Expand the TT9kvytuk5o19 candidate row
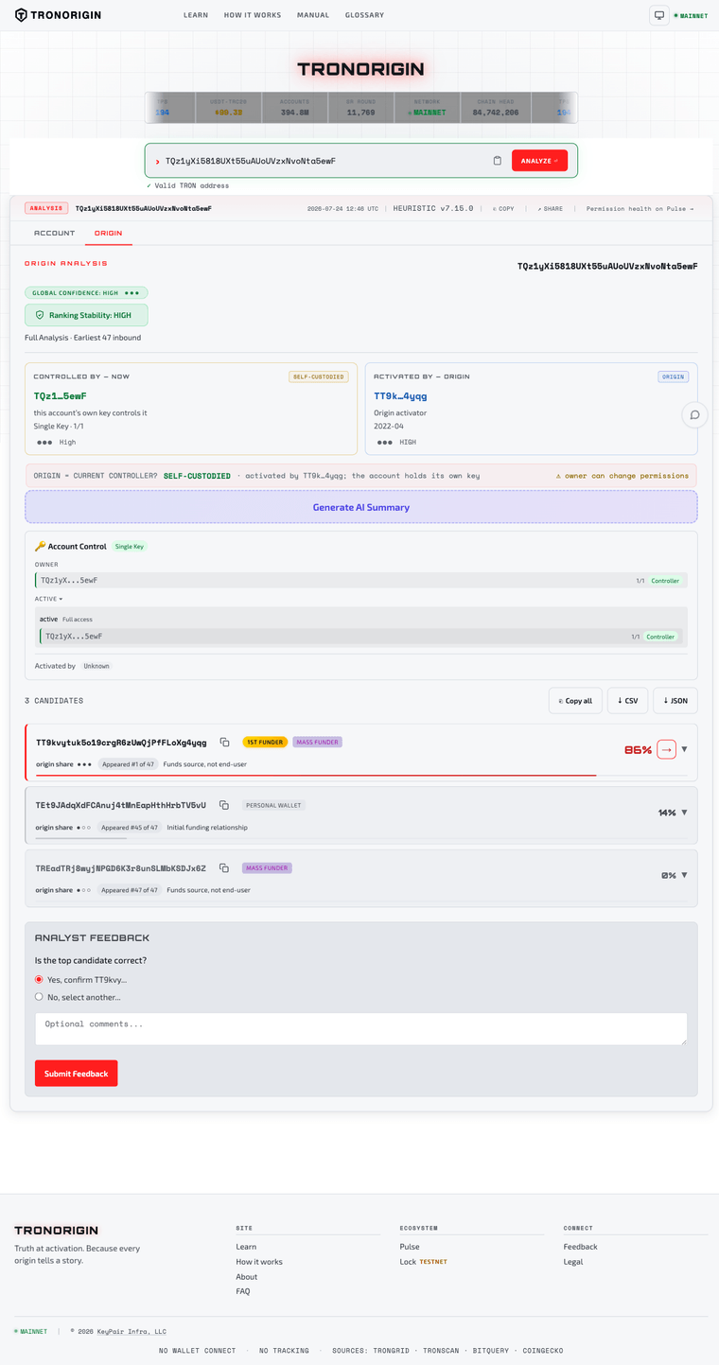This screenshot has height=1365, width=719. pos(685,749)
